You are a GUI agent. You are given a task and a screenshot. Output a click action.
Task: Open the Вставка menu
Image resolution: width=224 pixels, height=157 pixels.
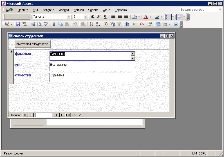coord(48,10)
